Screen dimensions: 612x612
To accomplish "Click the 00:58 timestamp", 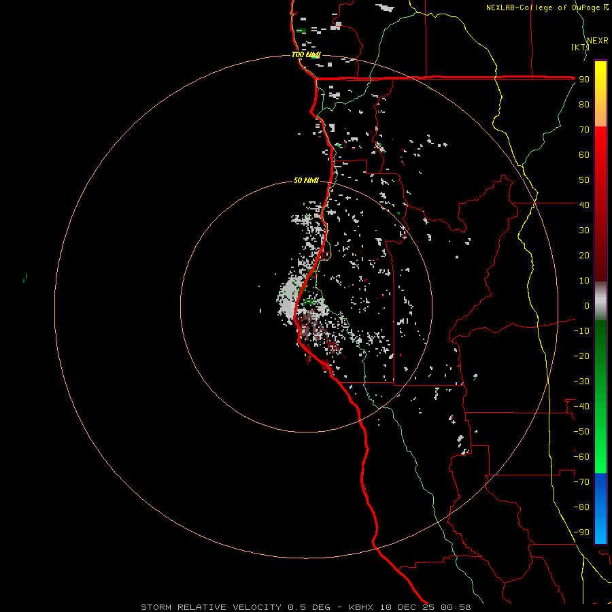I will [x=456, y=607].
